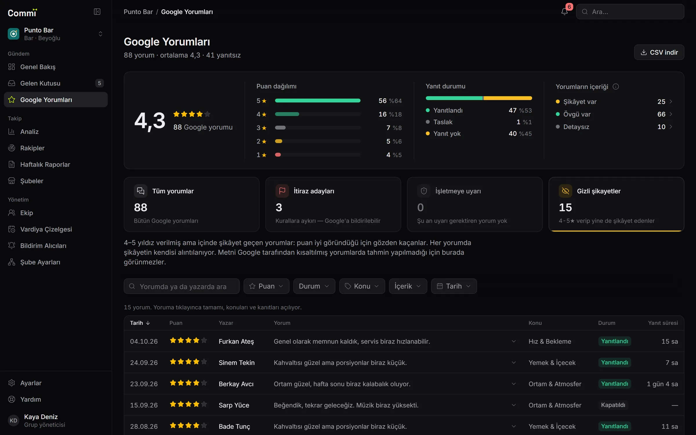Go to Google Yorumları in sidebar
This screenshot has width=696, height=435.
pyautogui.click(x=56, y=100)
